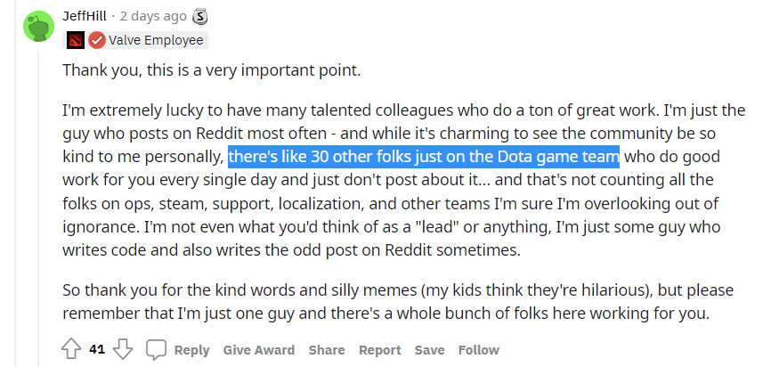Click the "2 days ago" timestamp
This screenshot has width=771, height=367.
tap(155, 16)
